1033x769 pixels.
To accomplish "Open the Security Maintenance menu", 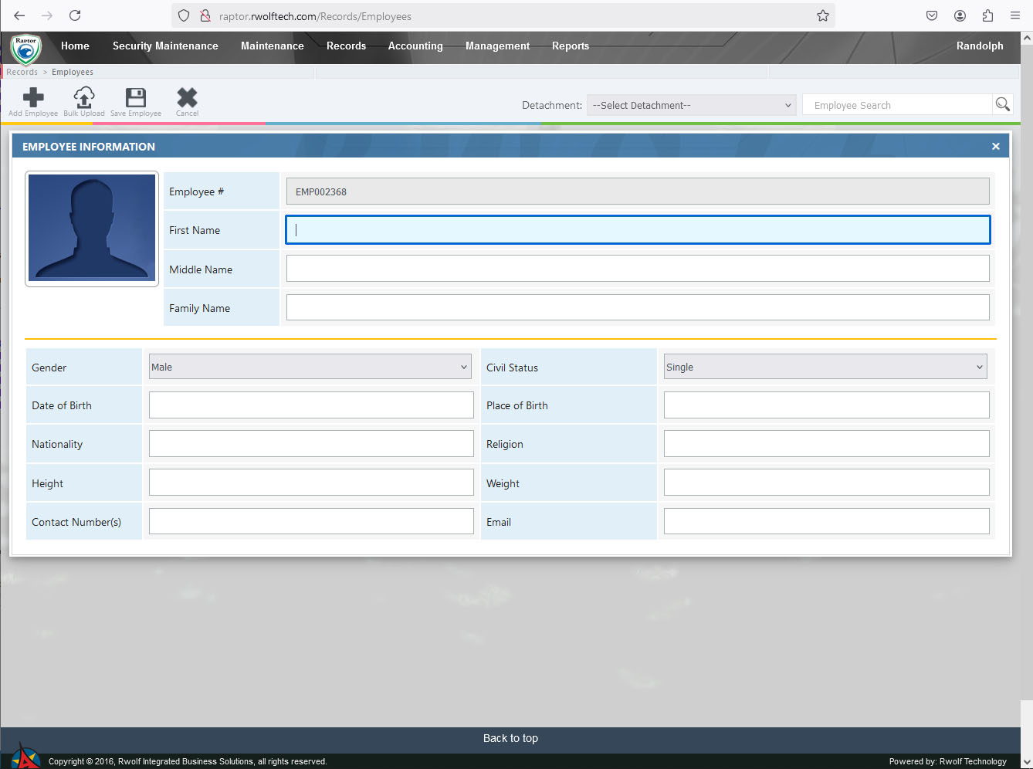I will click(x=165, y=46).
